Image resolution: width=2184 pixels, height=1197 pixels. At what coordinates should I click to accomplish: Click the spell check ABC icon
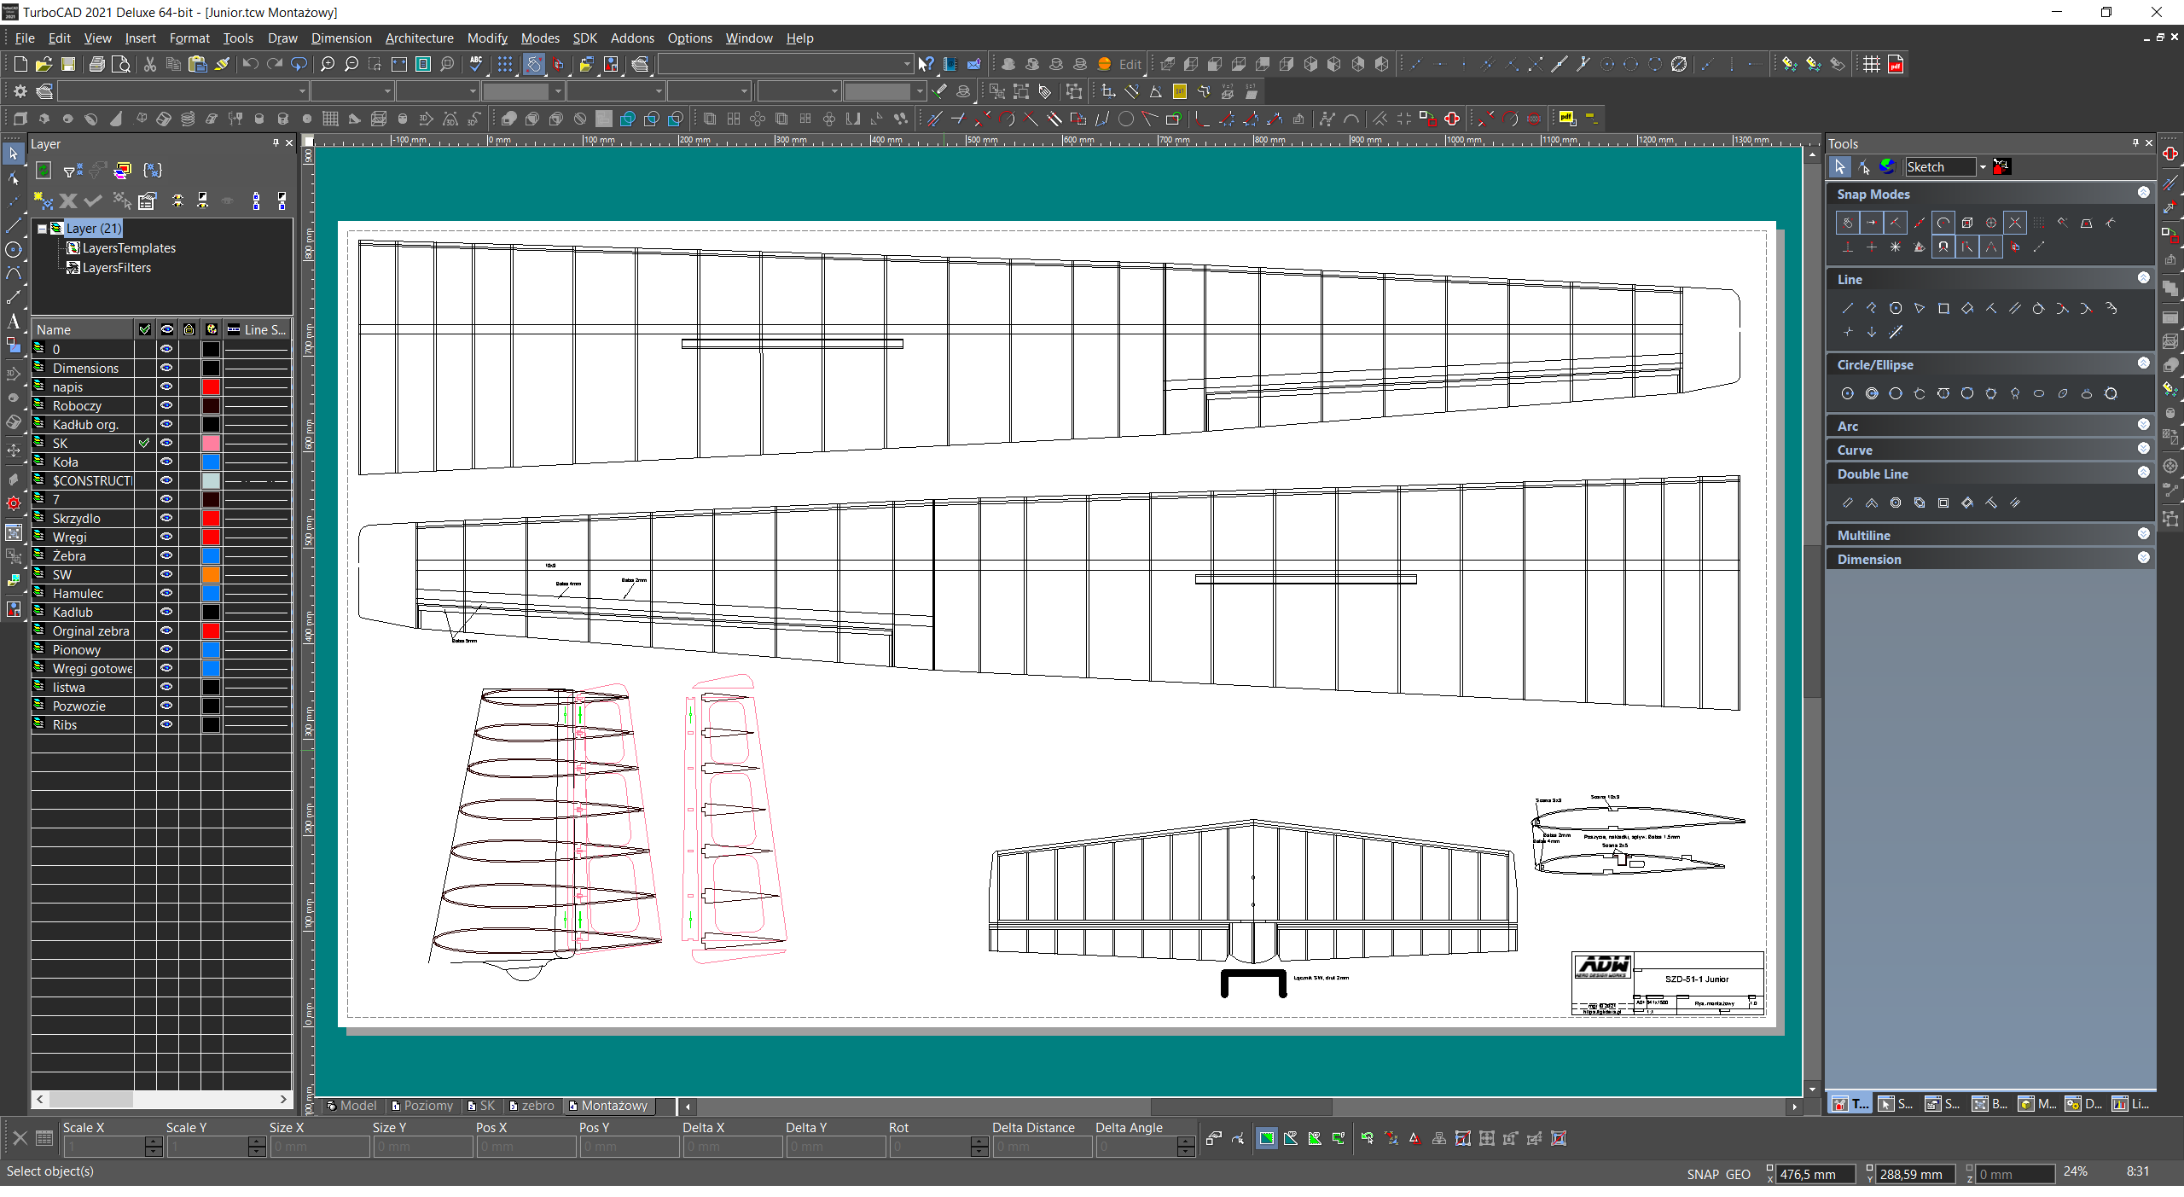tap(477, 64)
